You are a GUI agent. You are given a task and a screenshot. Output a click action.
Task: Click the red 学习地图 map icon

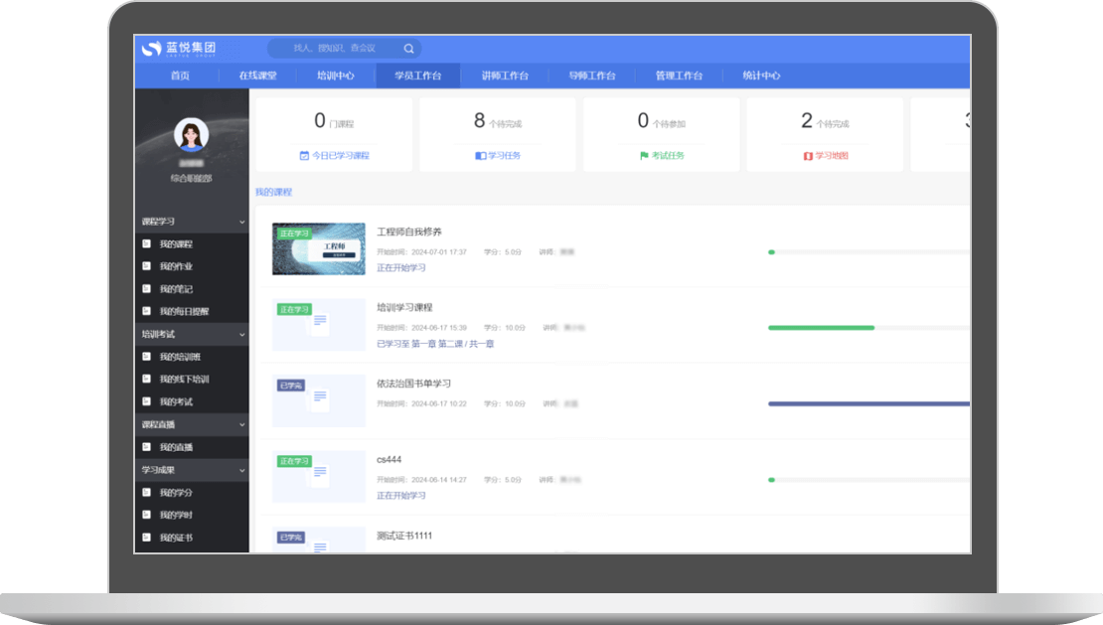(808, 156)
